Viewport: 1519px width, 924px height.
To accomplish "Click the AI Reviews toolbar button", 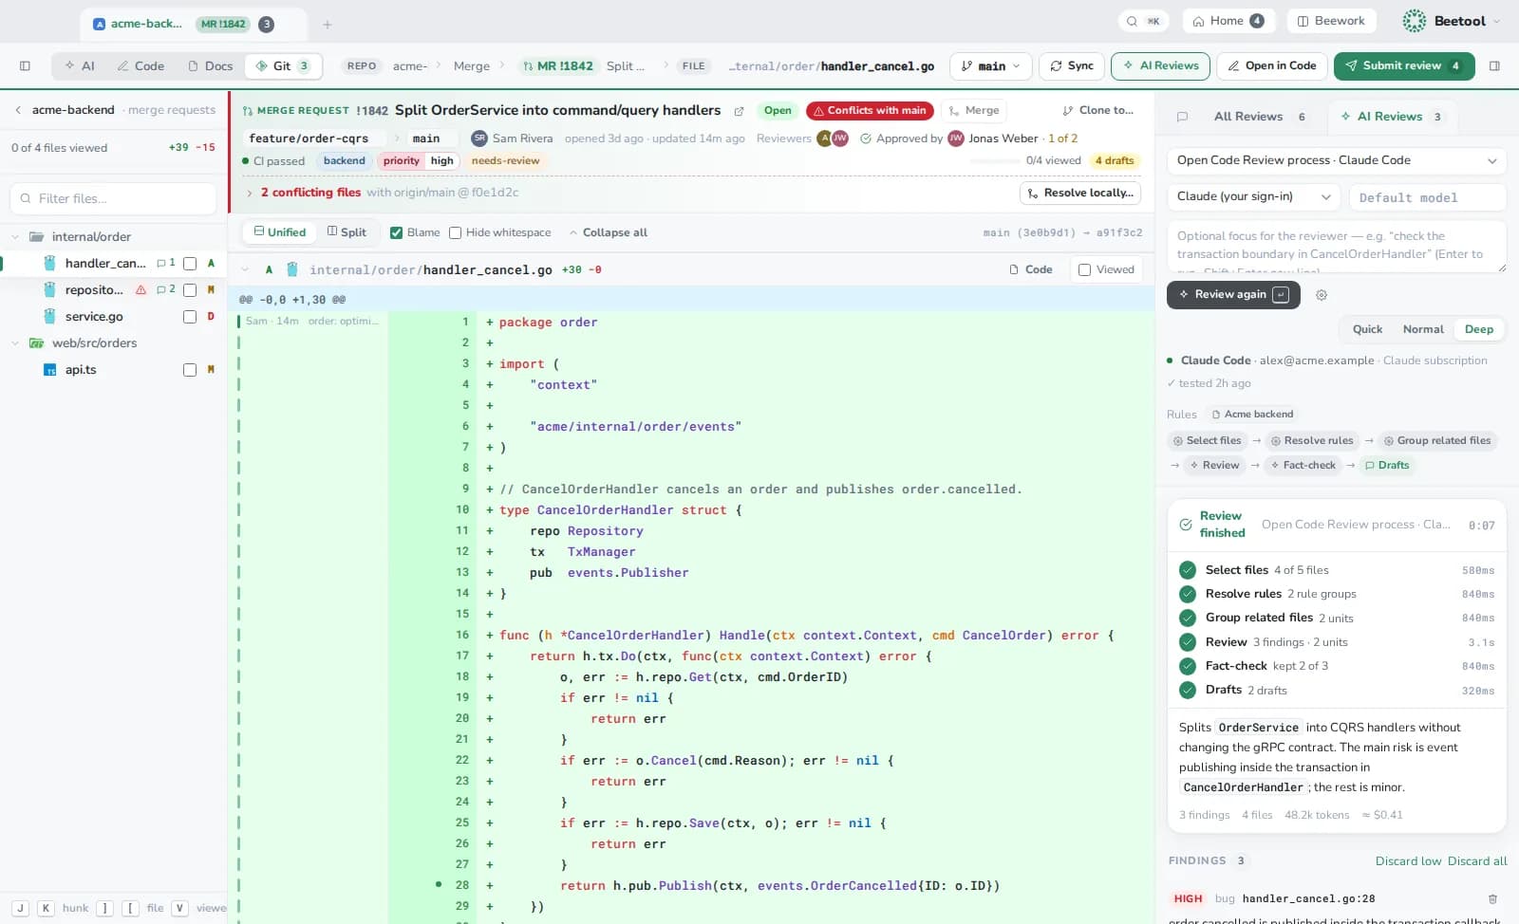I will [1160, 66].
